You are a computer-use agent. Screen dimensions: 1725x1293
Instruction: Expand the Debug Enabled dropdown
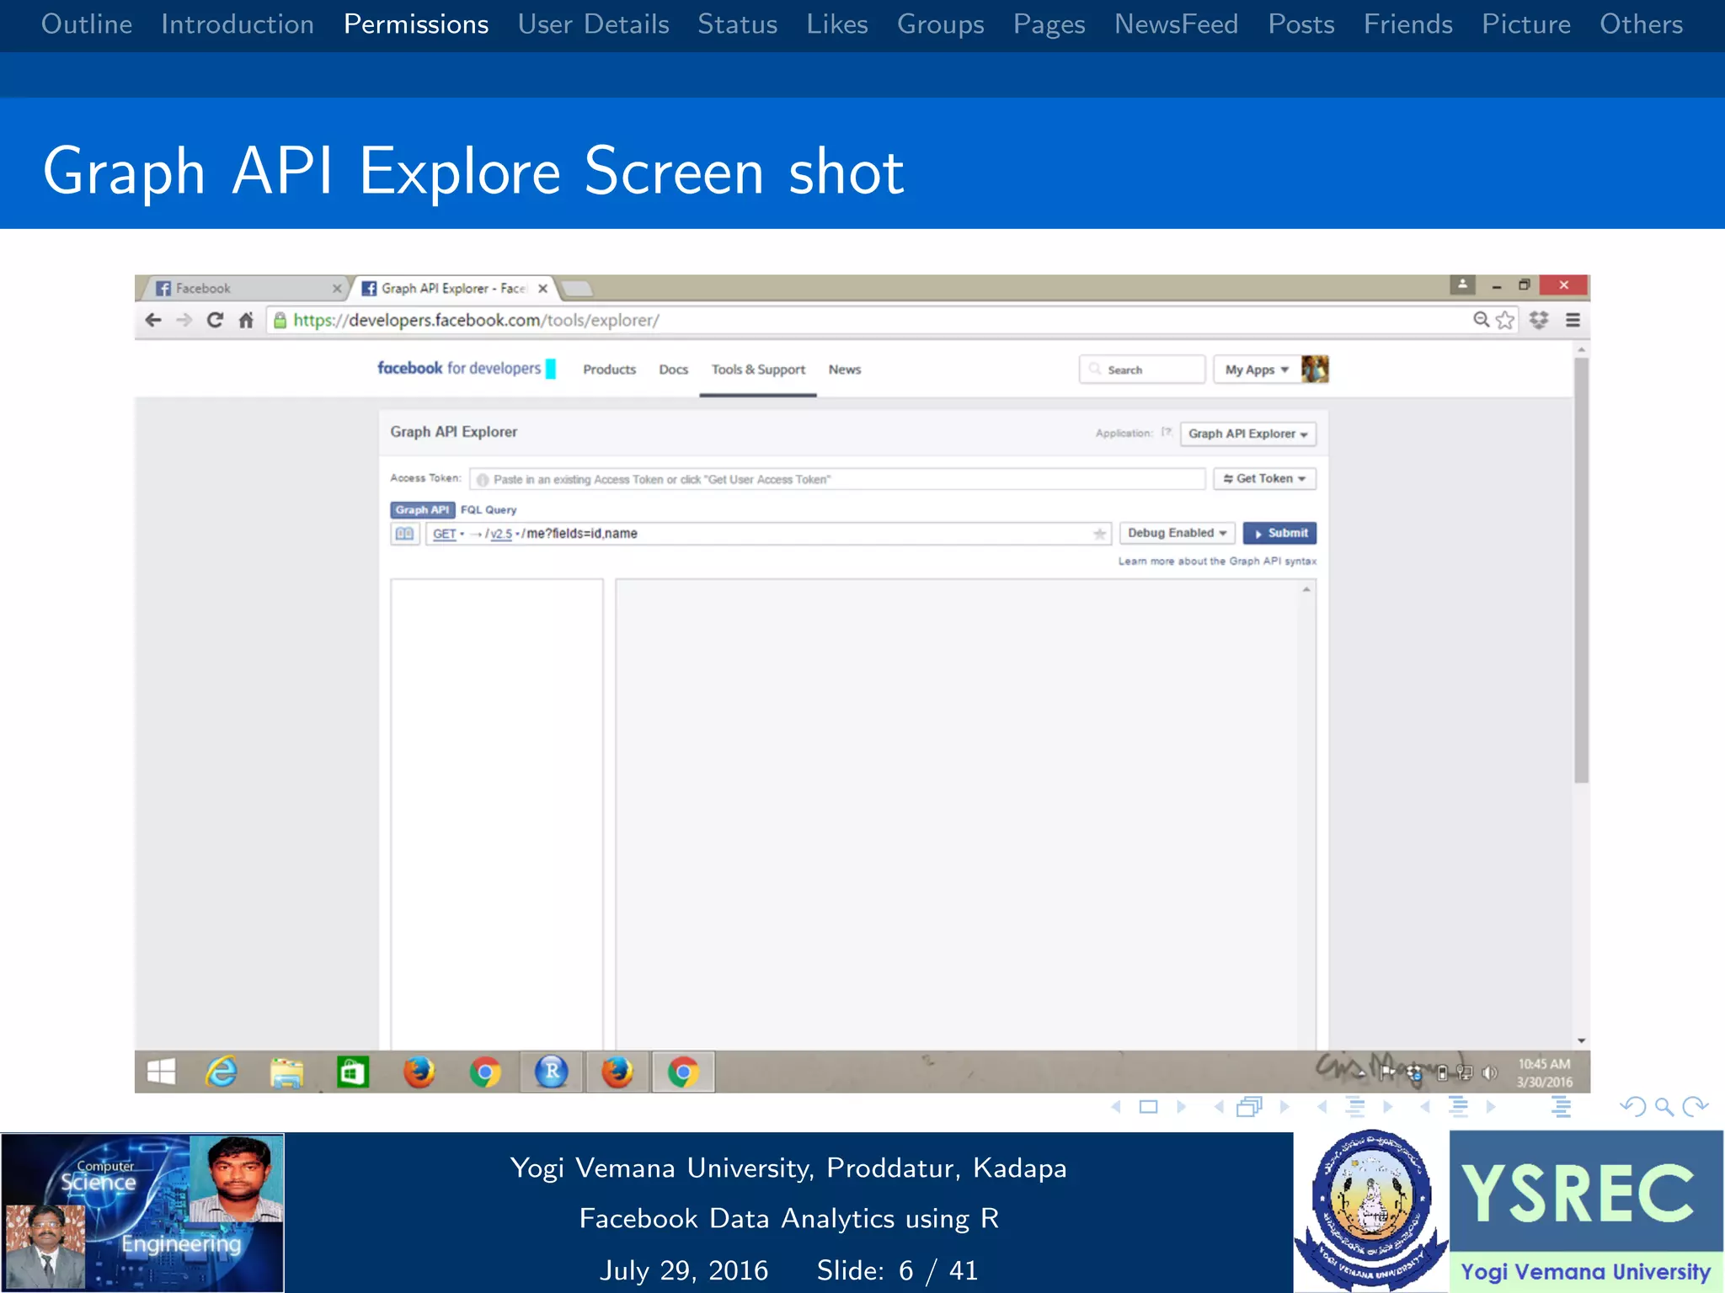tap(1177, 533)
